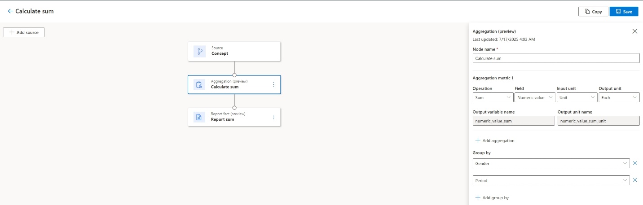Screen dimensions: 643x205
Task: Click the Output unit name field
Action: pyautogui.click(x=598, y=121)
